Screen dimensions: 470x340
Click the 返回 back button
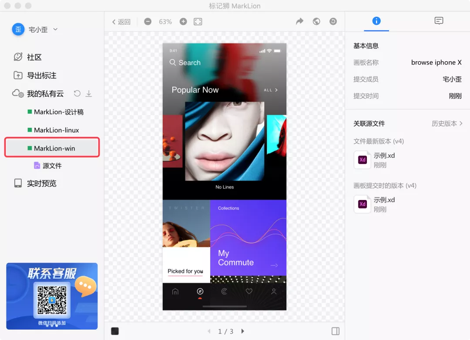point(121,22)
